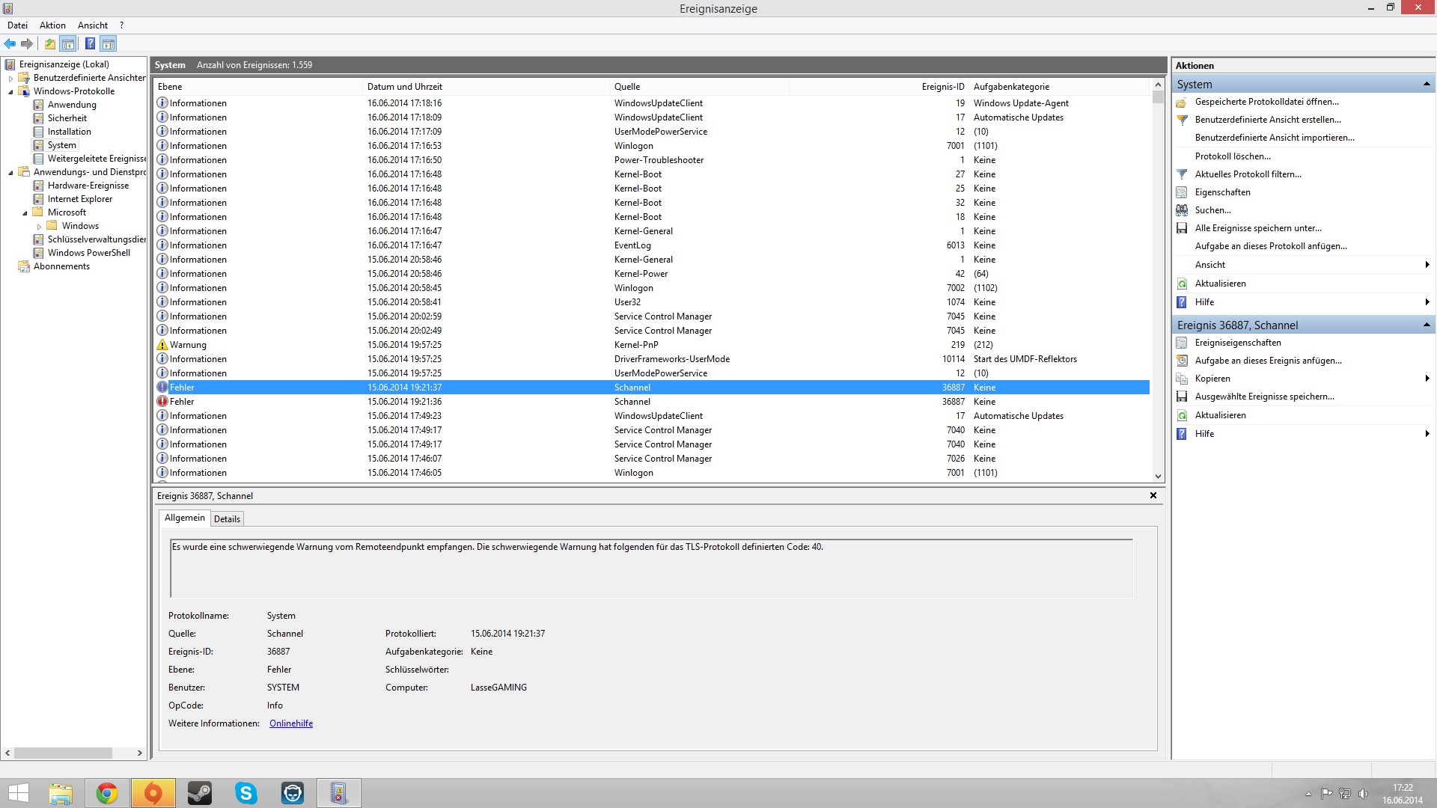Open Steam from the taskbar
Image resolution: width=1437 pixels, height=808 pixels.
[x=200, y=793]
